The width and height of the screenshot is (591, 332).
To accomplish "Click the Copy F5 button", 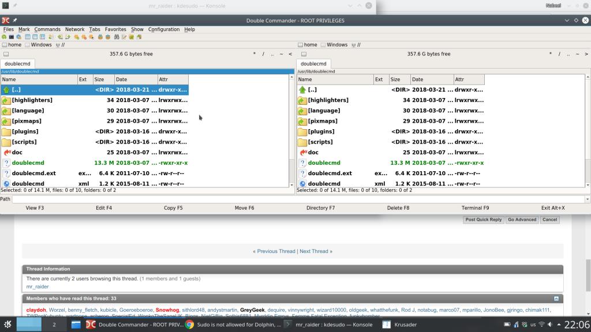I will click(173, 207).
